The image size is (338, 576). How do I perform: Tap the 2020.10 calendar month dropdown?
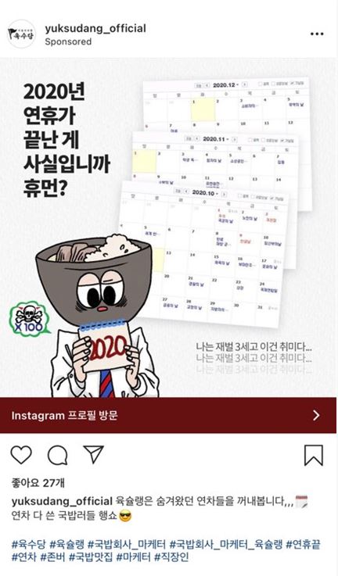tap(205, 192)
